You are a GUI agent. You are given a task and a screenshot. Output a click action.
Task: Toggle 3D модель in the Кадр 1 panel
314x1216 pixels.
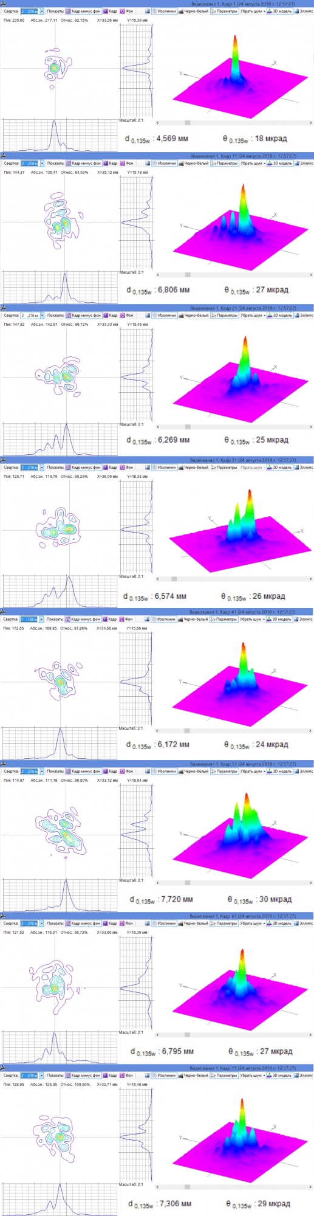280,11
